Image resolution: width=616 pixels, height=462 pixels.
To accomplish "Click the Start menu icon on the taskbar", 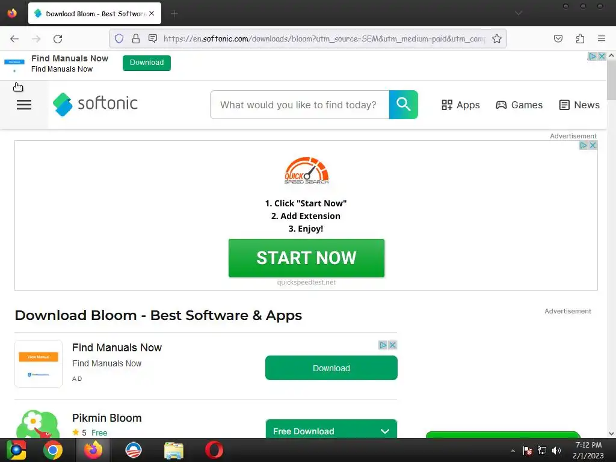I will 16,450.
